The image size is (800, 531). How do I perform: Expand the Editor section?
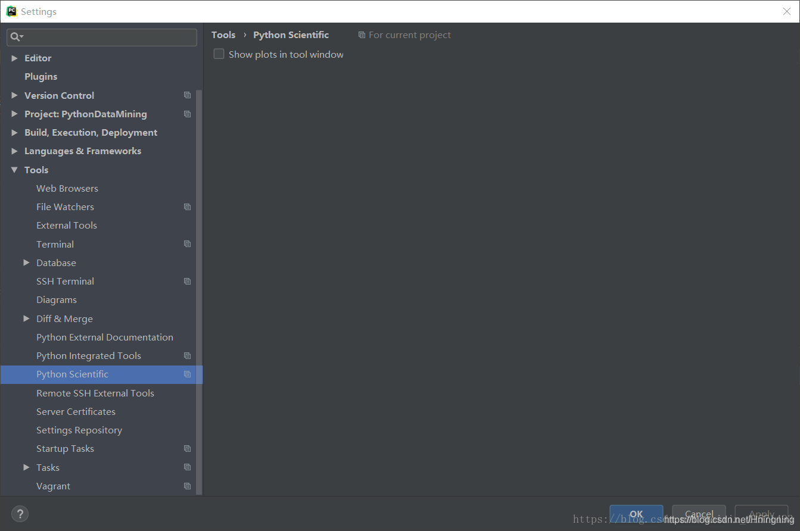pos(14,58)
